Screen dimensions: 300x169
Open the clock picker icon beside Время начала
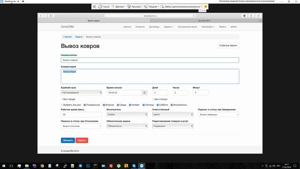click(144, 92)
